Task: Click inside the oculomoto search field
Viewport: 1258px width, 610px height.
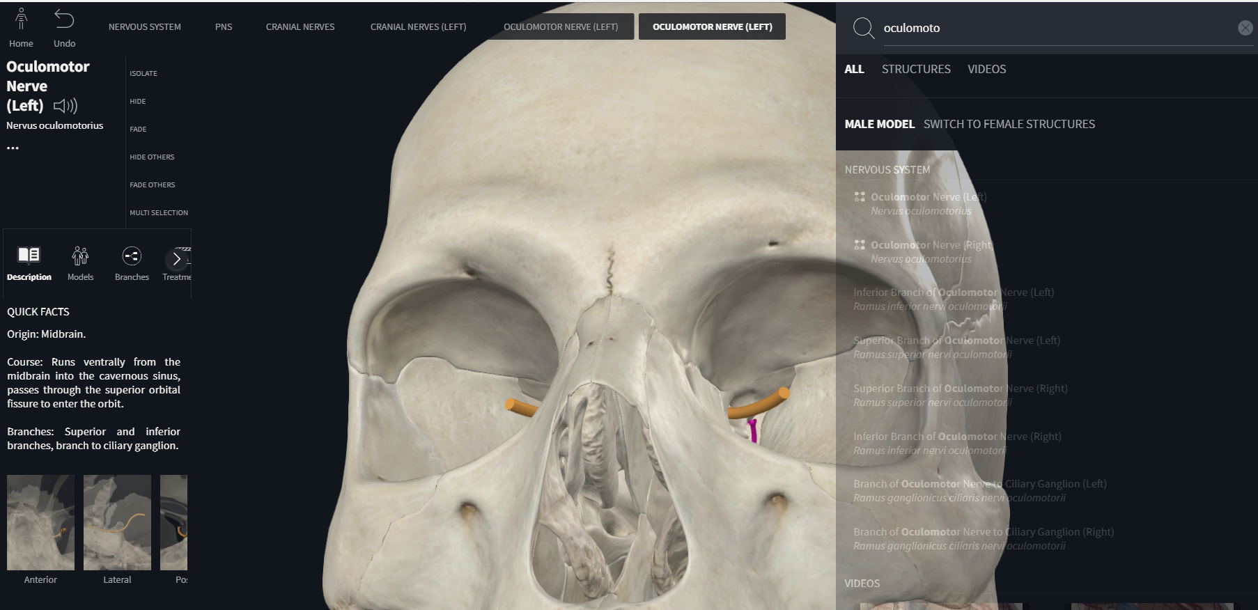Action: (x=1045, y=29)
